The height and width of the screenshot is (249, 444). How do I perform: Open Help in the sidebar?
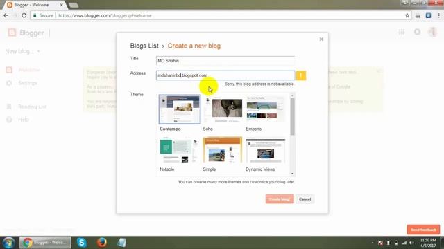[x=24, y=120]
